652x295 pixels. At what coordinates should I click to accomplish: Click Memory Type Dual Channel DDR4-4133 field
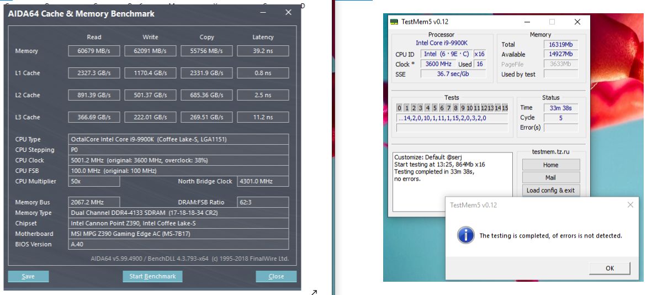(x=178, y=213)
